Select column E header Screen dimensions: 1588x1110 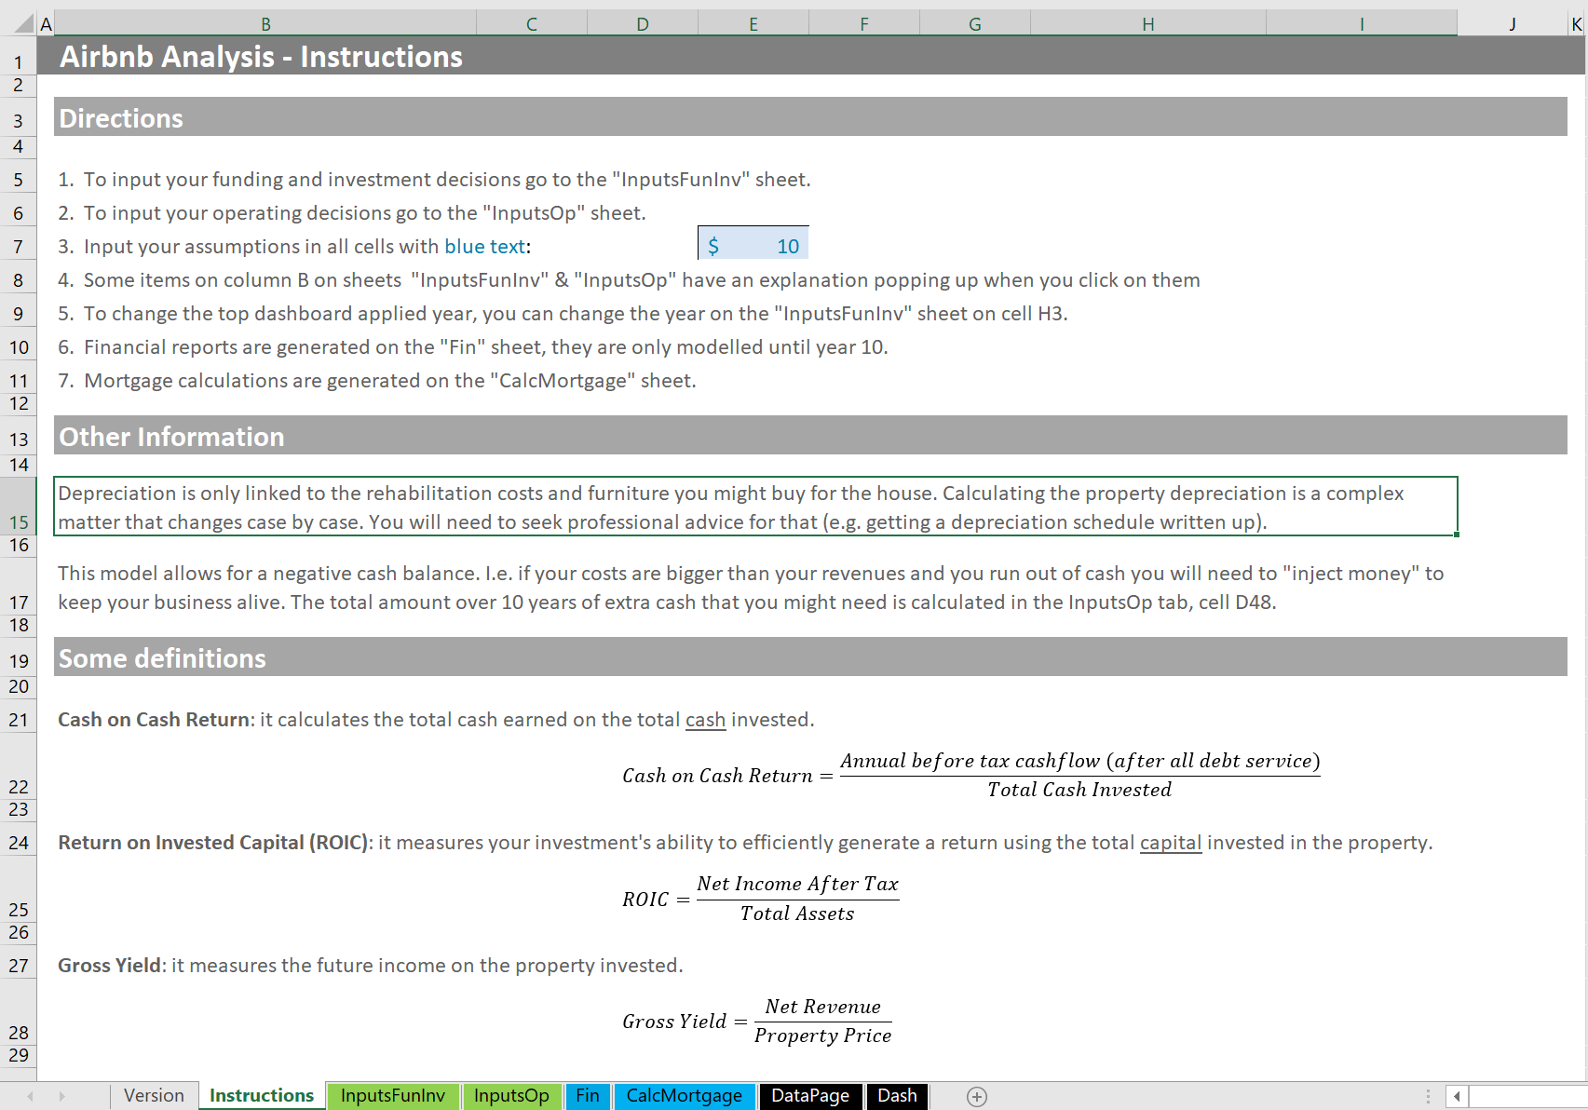coord(753,24)
